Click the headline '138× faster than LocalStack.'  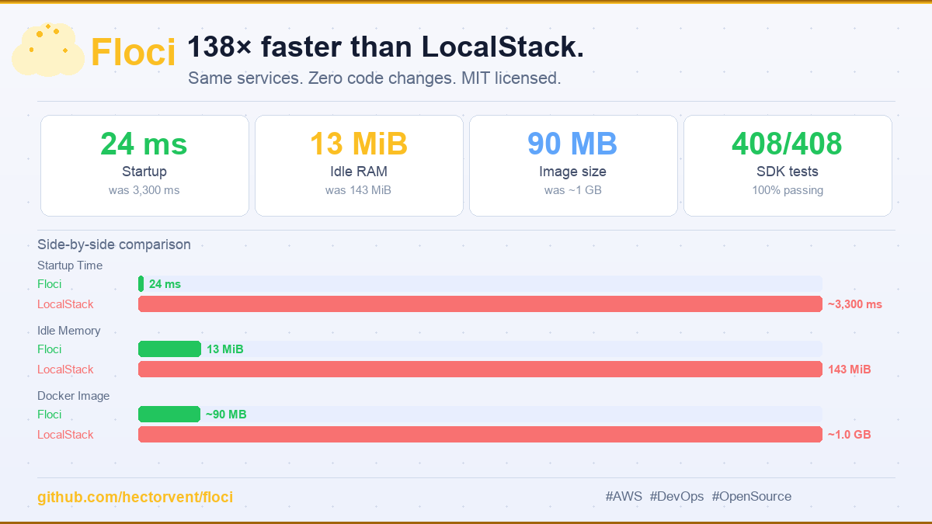(x=385, y=47)
